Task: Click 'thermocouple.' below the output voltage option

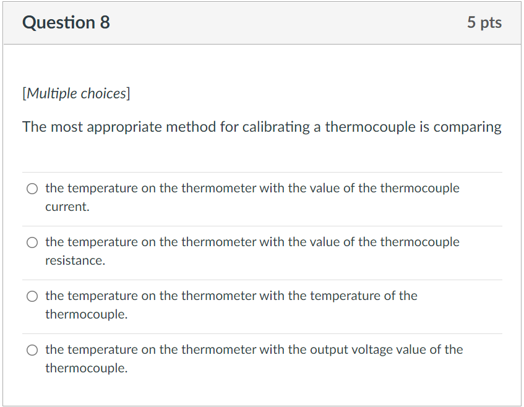Action: 87,369
